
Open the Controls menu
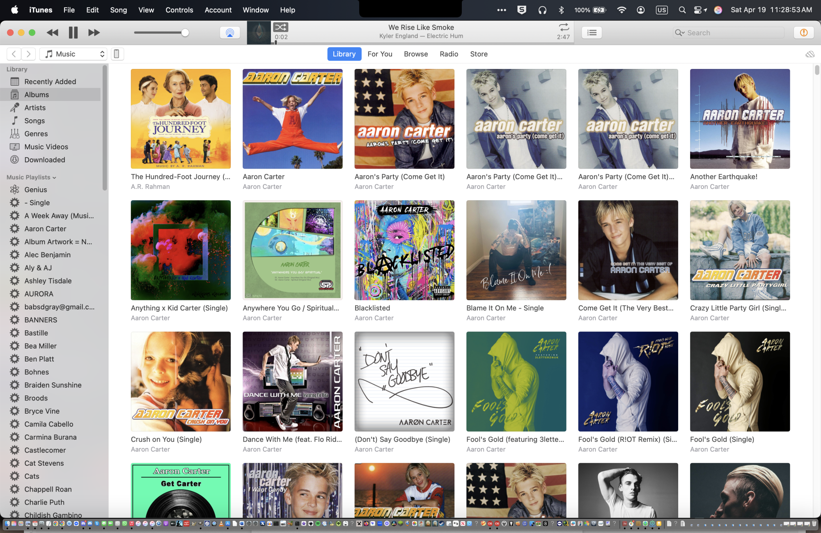179,10
